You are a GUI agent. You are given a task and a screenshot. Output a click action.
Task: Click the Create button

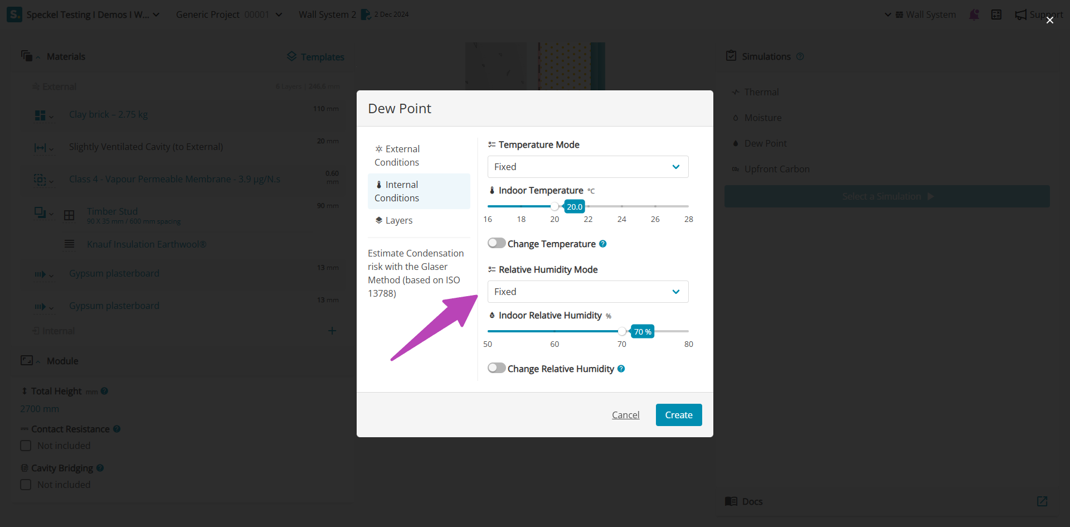point(678,415)
